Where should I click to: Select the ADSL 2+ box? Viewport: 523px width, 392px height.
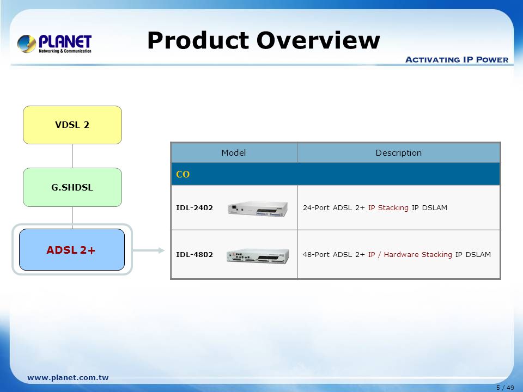coord(72,250)
